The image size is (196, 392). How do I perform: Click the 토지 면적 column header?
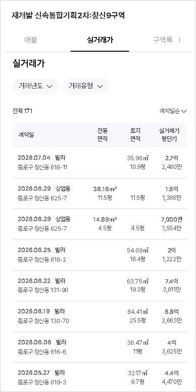(135, 135)
